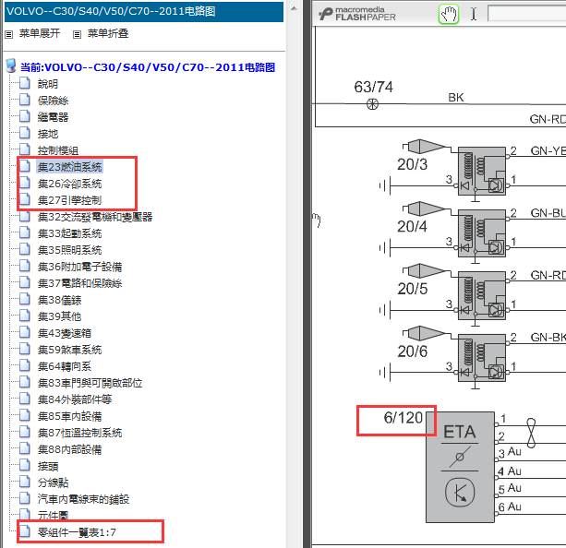The height and width of the screenshot is (548, 566).
Task: Click the page icon next to 繼電器
Action: [x=25, y=116]
